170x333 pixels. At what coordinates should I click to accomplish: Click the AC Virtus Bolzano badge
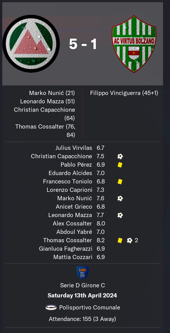(x=134, y=44)
